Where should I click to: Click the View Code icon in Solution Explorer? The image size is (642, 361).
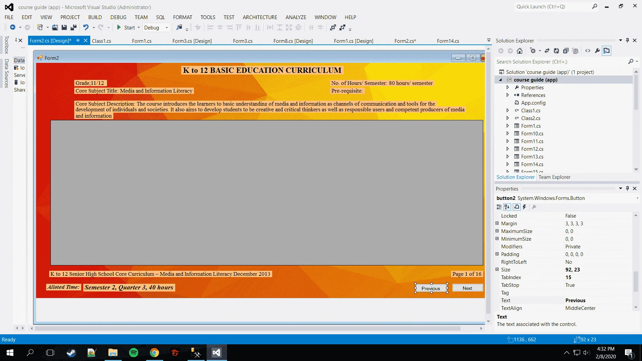click(x=588, y=51)
